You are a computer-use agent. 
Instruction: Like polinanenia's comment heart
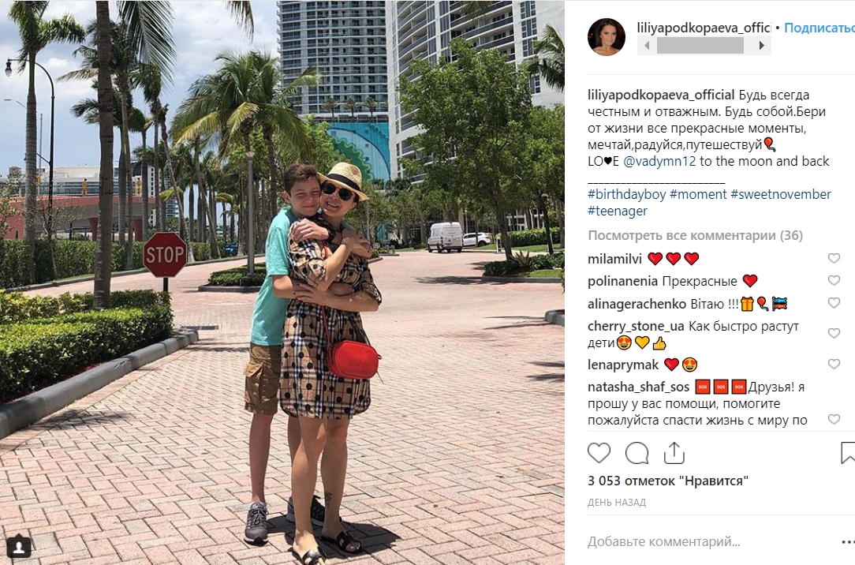(x=834, y=281)
